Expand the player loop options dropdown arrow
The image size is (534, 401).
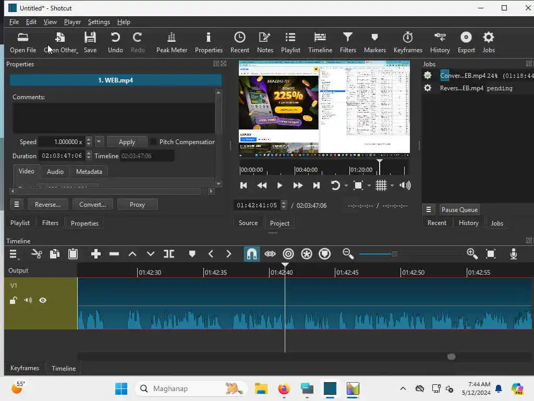click(x=346, y=185)
